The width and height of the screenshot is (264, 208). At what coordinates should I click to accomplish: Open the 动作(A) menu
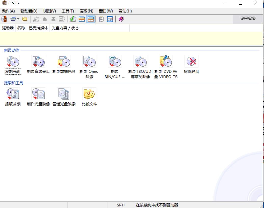8,11
